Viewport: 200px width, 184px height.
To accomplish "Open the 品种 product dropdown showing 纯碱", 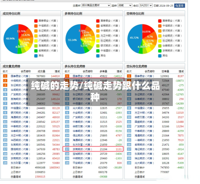I will pos(125,6).
